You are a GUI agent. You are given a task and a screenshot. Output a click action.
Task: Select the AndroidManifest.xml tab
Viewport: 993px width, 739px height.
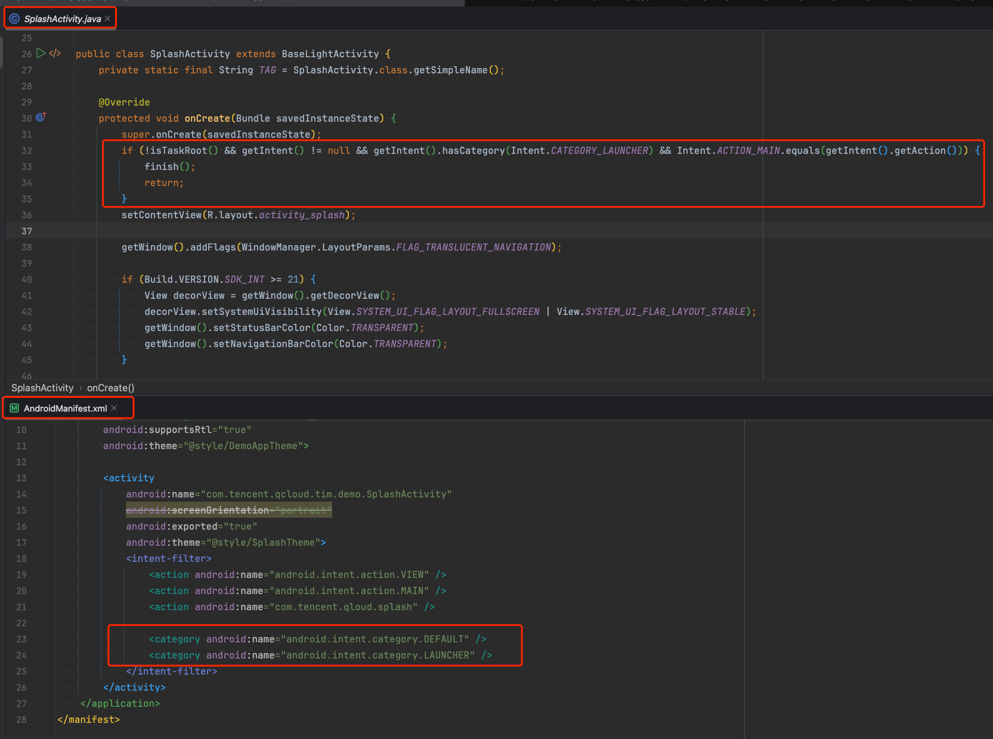pos(65,409)
